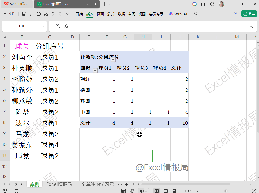Select the 案例 sheet tab

pyautogui.click(x=35, y=184)
